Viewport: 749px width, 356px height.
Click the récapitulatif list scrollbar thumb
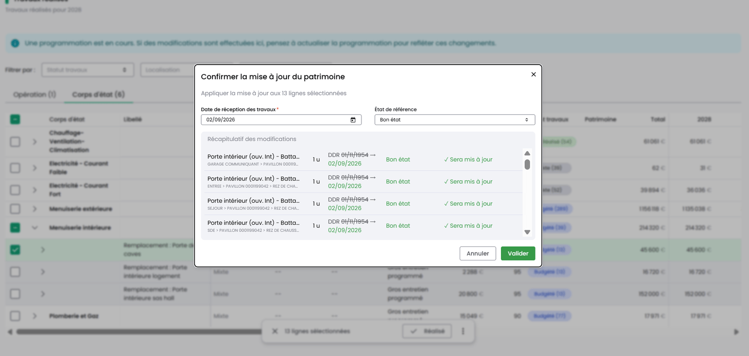pyautogui.click(x=527, y=164)
